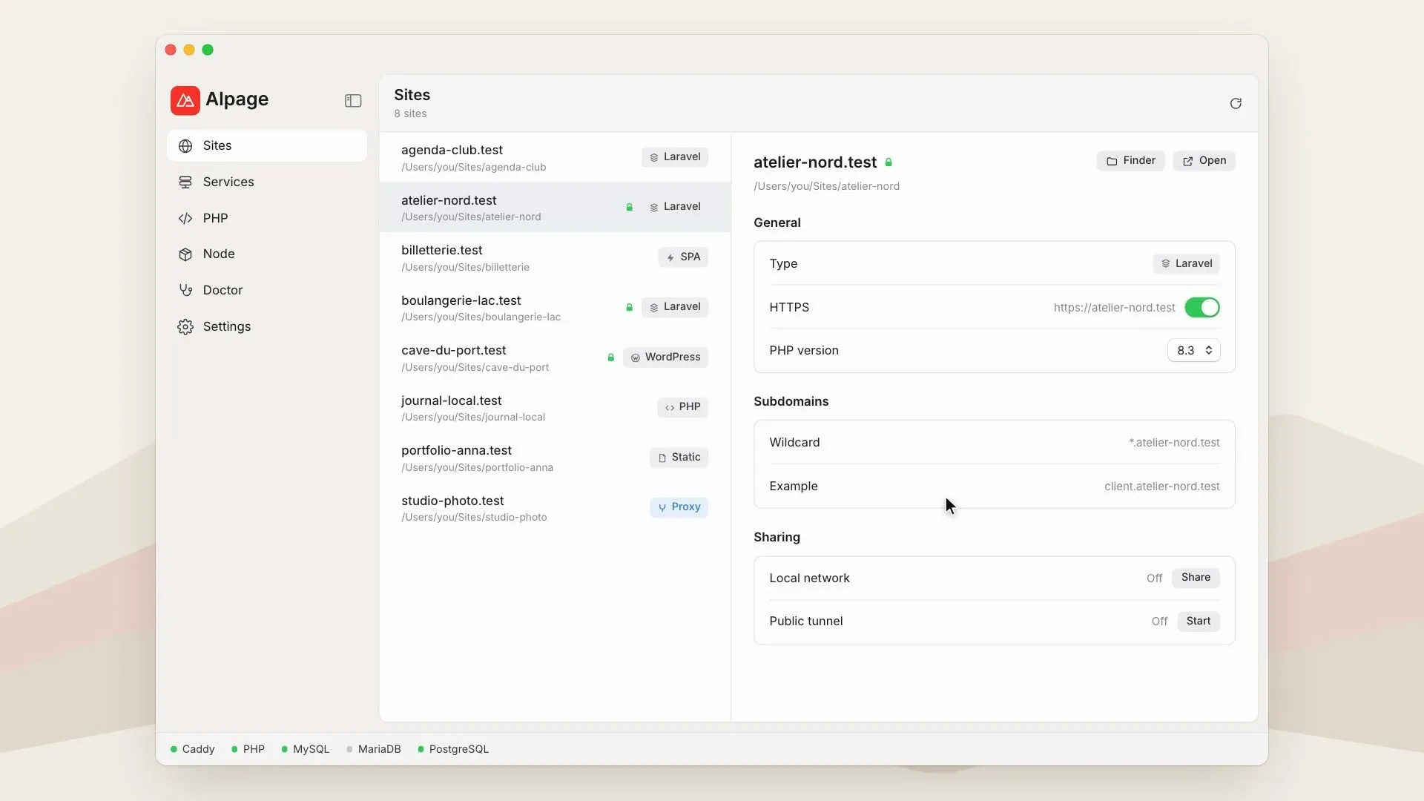Select the billetterie.test site
Screen dimensions: 1424x801
point(555,258)
